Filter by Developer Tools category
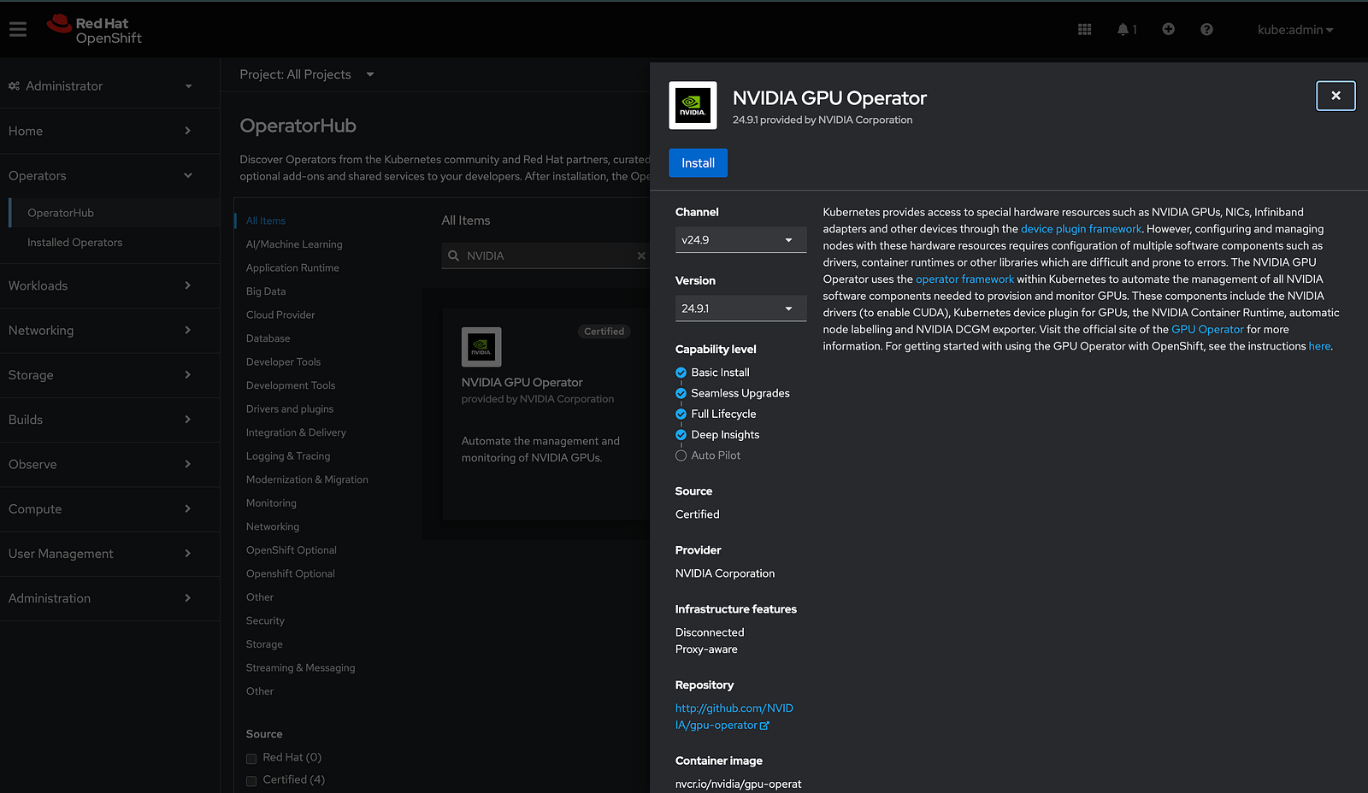 click(283, 362)
